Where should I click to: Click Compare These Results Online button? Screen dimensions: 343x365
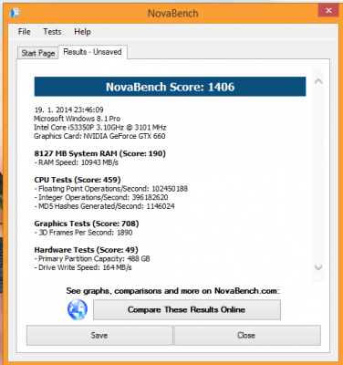187,309
